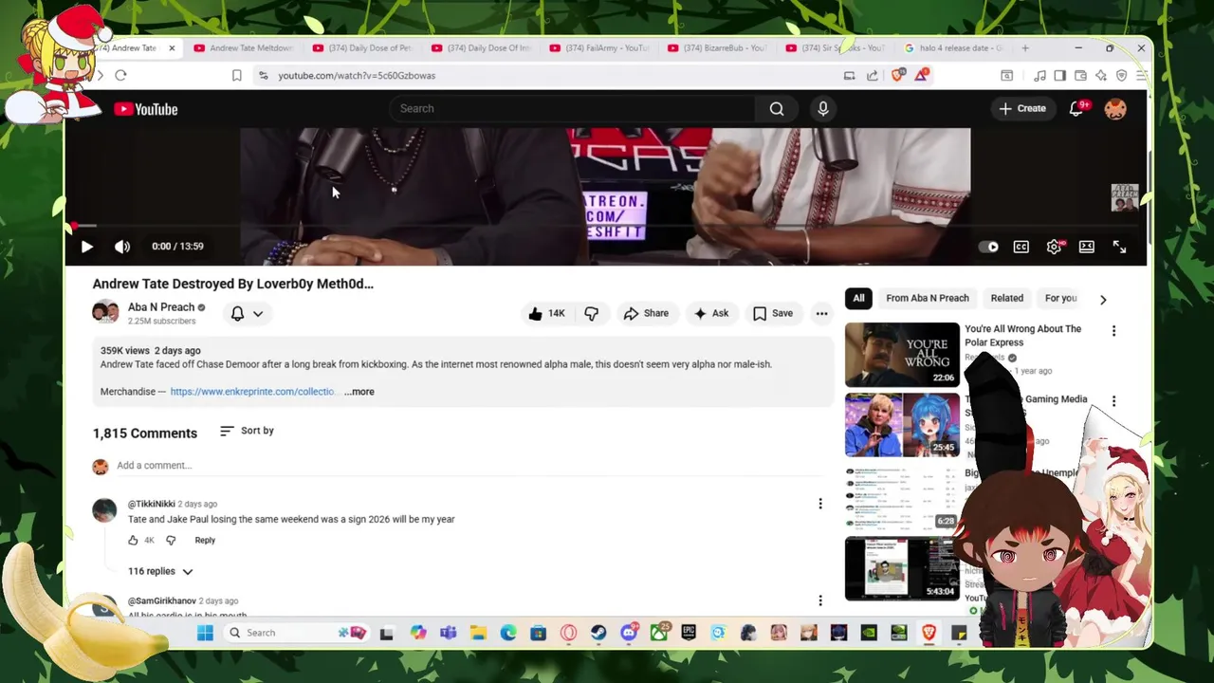This screenshot has height=683, width=1214.
Task: Like the video (14K)
Action: click(546, 313)
